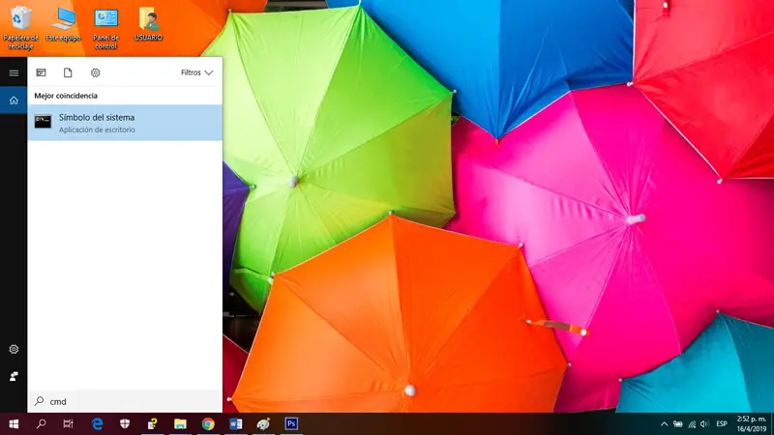
Task: Click the battery power tray icon
Action: pos(678,424)
